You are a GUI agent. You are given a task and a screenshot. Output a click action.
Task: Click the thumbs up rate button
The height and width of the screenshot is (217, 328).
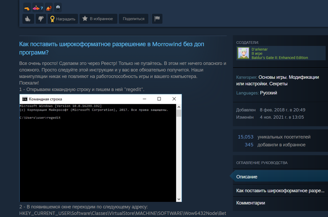(28, 19)
